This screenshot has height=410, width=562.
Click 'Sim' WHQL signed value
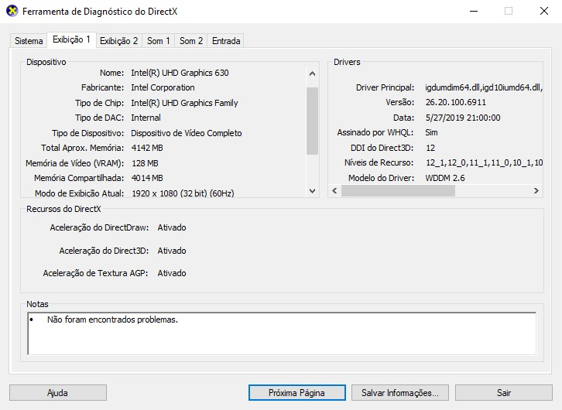click(431, 132)
